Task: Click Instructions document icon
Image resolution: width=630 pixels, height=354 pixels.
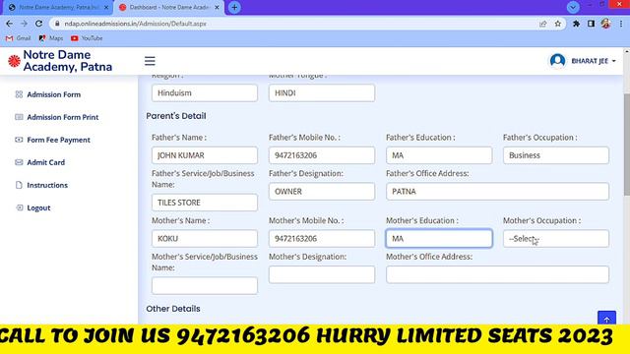Action: point(19,185)
